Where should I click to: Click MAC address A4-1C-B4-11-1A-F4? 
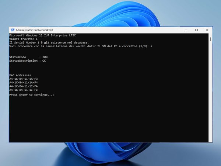coord(24,82)
